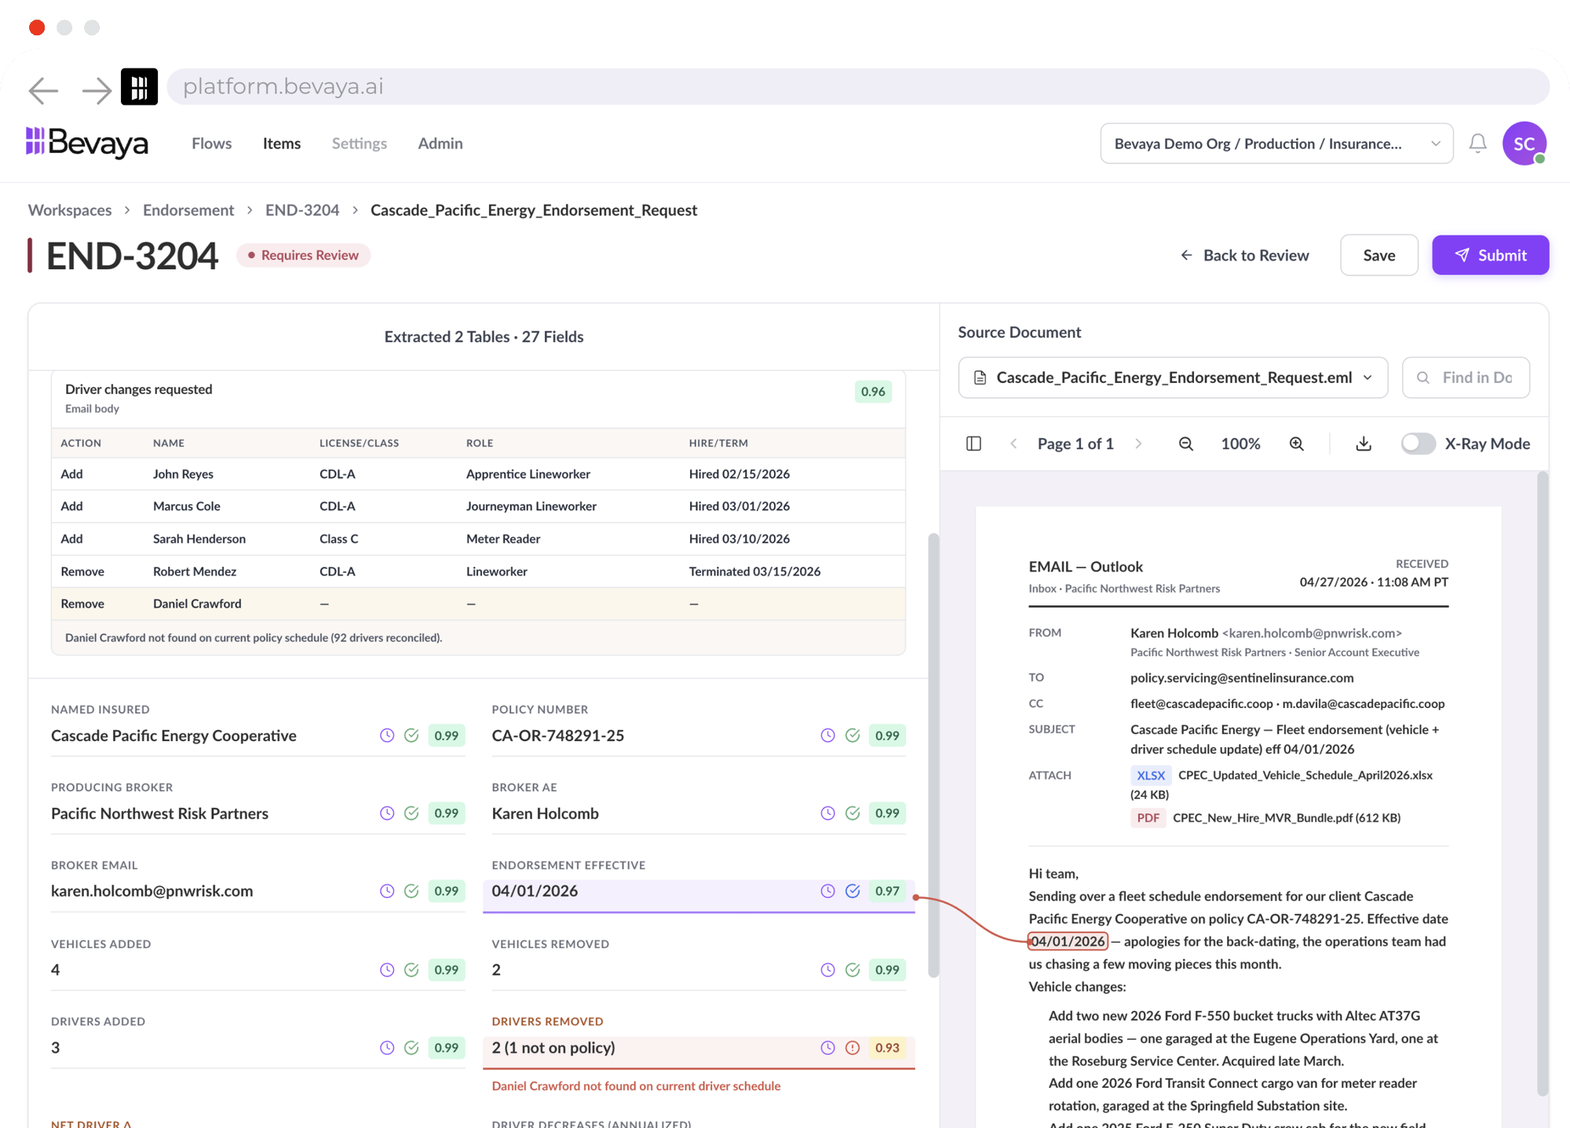Image resolution: width=1570 pixels, height=1128 pixels.
Task: Download the source document
Action: point(1364,444)
